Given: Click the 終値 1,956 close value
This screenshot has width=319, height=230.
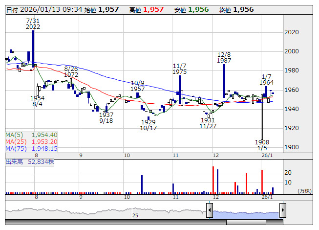Looking at the screenshot, I should [236, 10].
